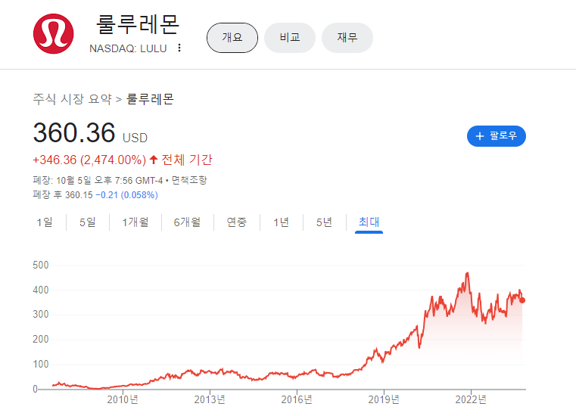Click the red Lululemon logo icon
Viewport: 576px width, 416px height.
53,34
